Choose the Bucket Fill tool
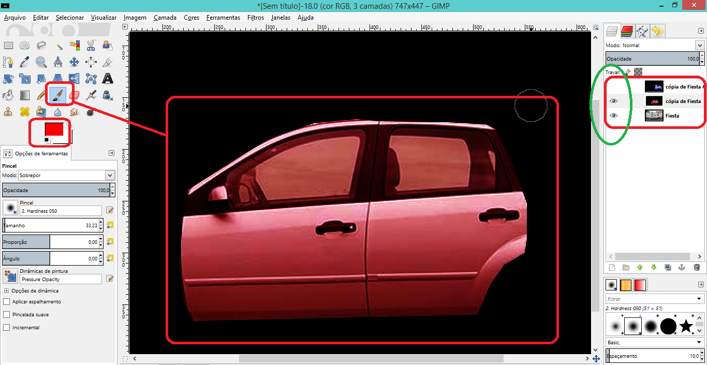The width and height of the screenshot is (707, 365). click(8, 95)
